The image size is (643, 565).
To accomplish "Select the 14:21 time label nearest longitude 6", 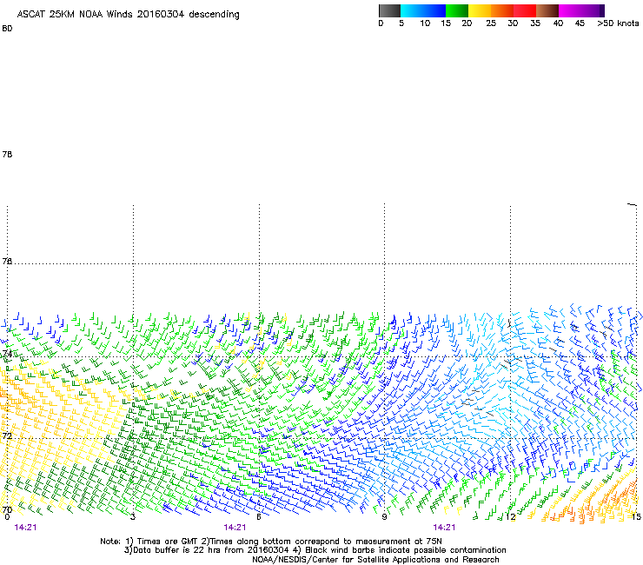I will click(235, 528).
